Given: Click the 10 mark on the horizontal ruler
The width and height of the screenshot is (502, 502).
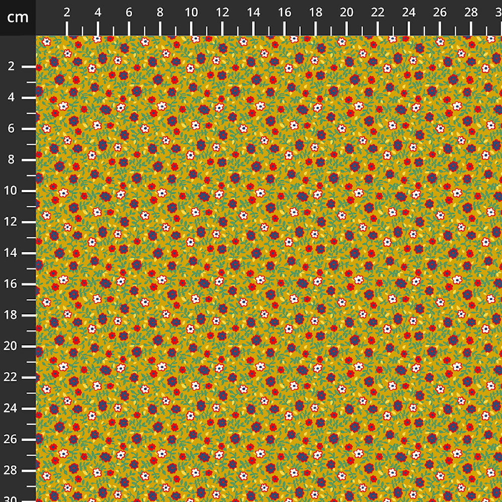Looking at the screenshot, I should pos(191,13).
